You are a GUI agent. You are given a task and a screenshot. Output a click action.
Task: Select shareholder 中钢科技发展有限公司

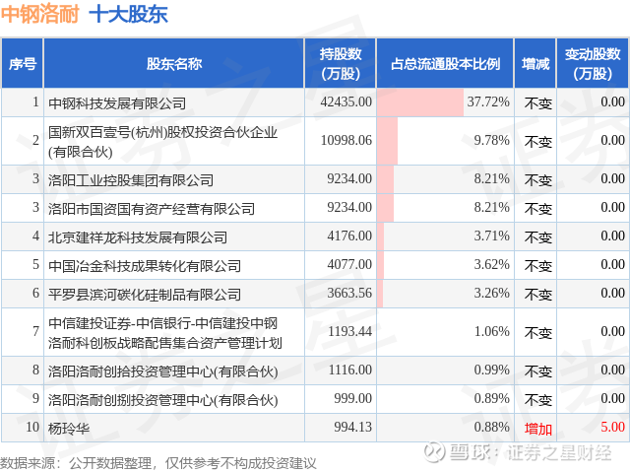click(117, 103)
